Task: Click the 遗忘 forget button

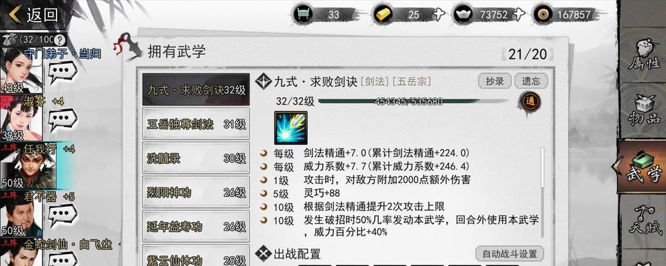Action: click(531, 81)
